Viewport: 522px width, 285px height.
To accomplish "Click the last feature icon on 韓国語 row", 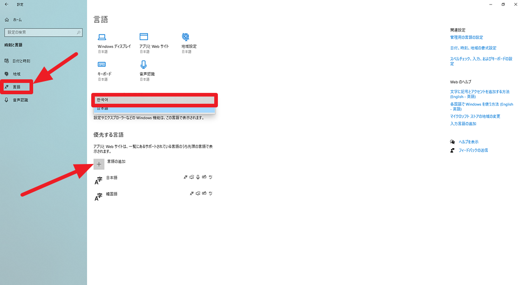I will pyautogui.click(x=211, y=193).
